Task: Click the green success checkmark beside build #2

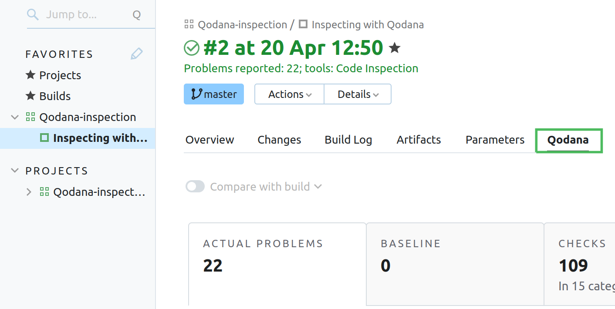Action: 191,47
